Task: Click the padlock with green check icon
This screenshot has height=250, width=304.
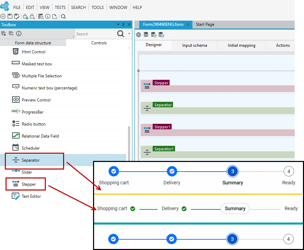Action: (x=26, y=17)
